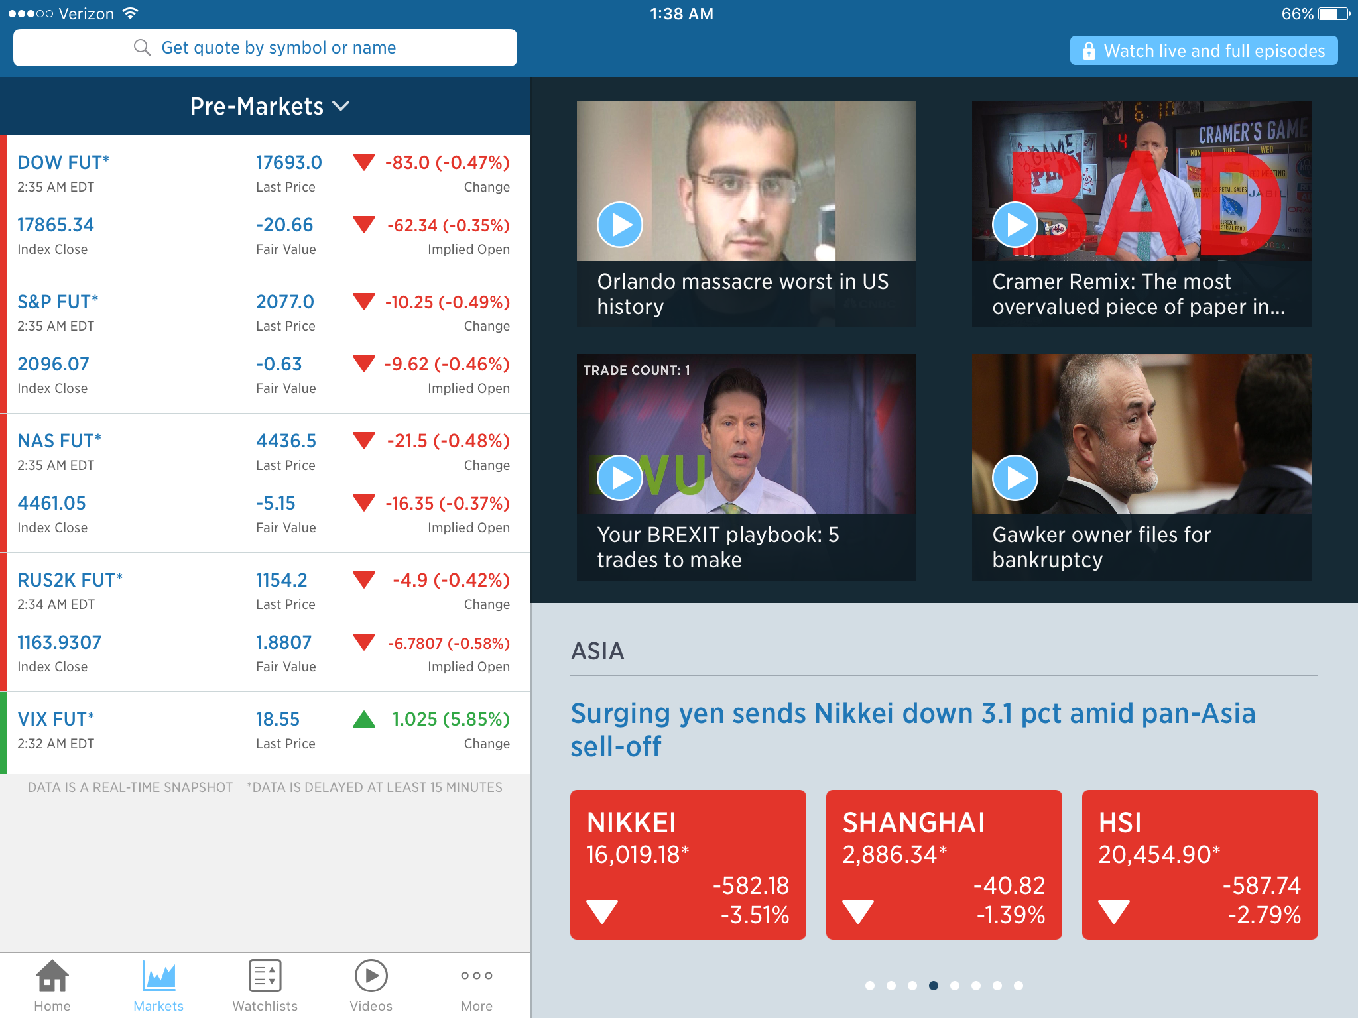This screenshot has width=1358, height=1018.
Task: Open the NIKKEI index card
Action: (688, 864)
